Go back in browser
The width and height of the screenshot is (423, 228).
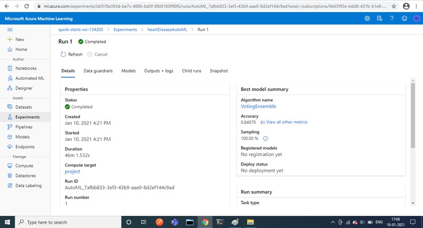coord(7,6)
